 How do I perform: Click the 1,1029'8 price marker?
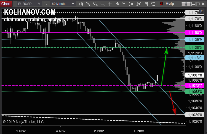pos(194,115)
